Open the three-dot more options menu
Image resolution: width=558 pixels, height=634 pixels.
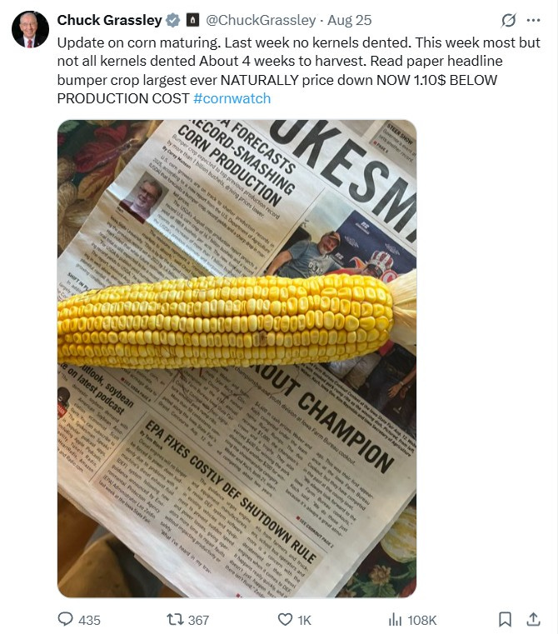[x=533, y=20]
